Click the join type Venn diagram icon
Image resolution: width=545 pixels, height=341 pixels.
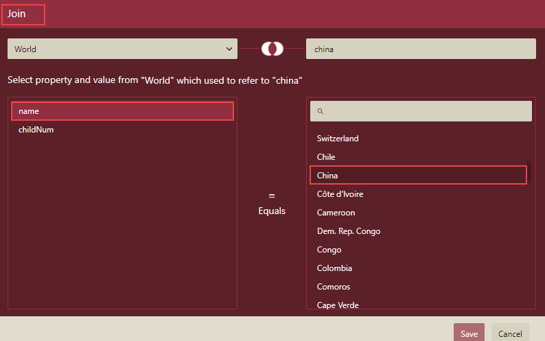click(272, 49)
